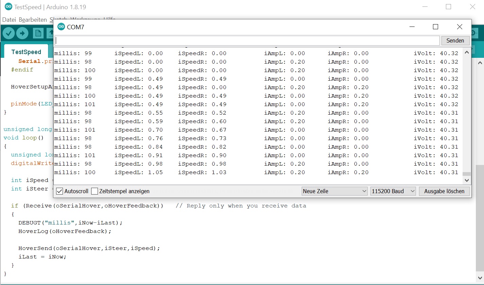Click the serial monitor scrollbar down arrow

pyautogui.click(x=467, y=180)
